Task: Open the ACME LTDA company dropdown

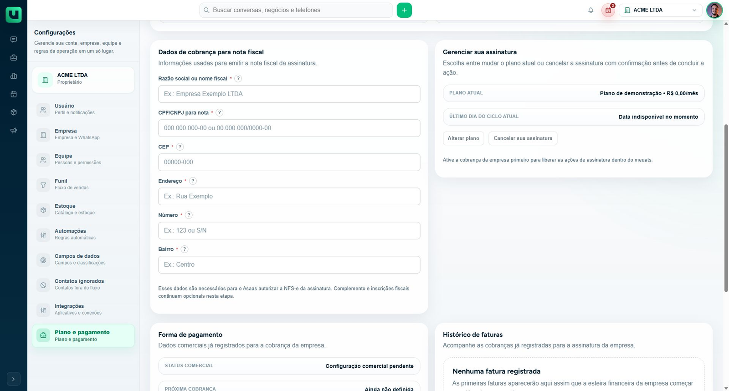Action: pyautogui.click(x=660, y=10)
